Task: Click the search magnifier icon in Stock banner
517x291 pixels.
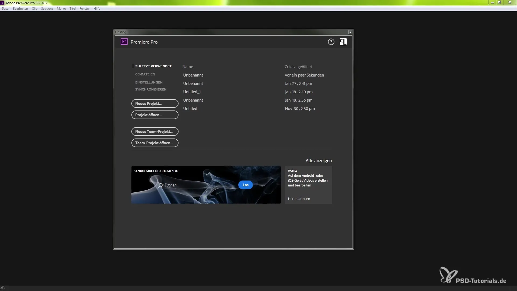Action: click(160, 185)
